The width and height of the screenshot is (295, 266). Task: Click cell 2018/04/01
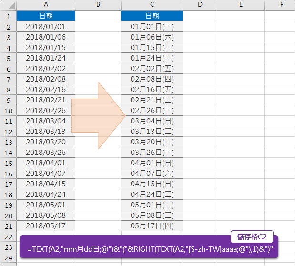click(x=46, y=163)
